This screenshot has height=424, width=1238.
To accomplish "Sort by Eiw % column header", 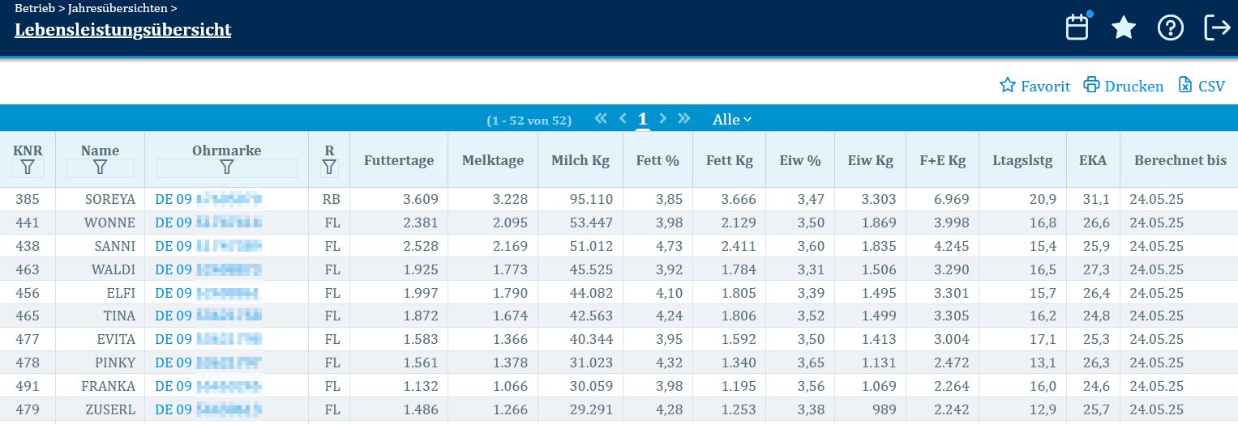I will [800, 160].
